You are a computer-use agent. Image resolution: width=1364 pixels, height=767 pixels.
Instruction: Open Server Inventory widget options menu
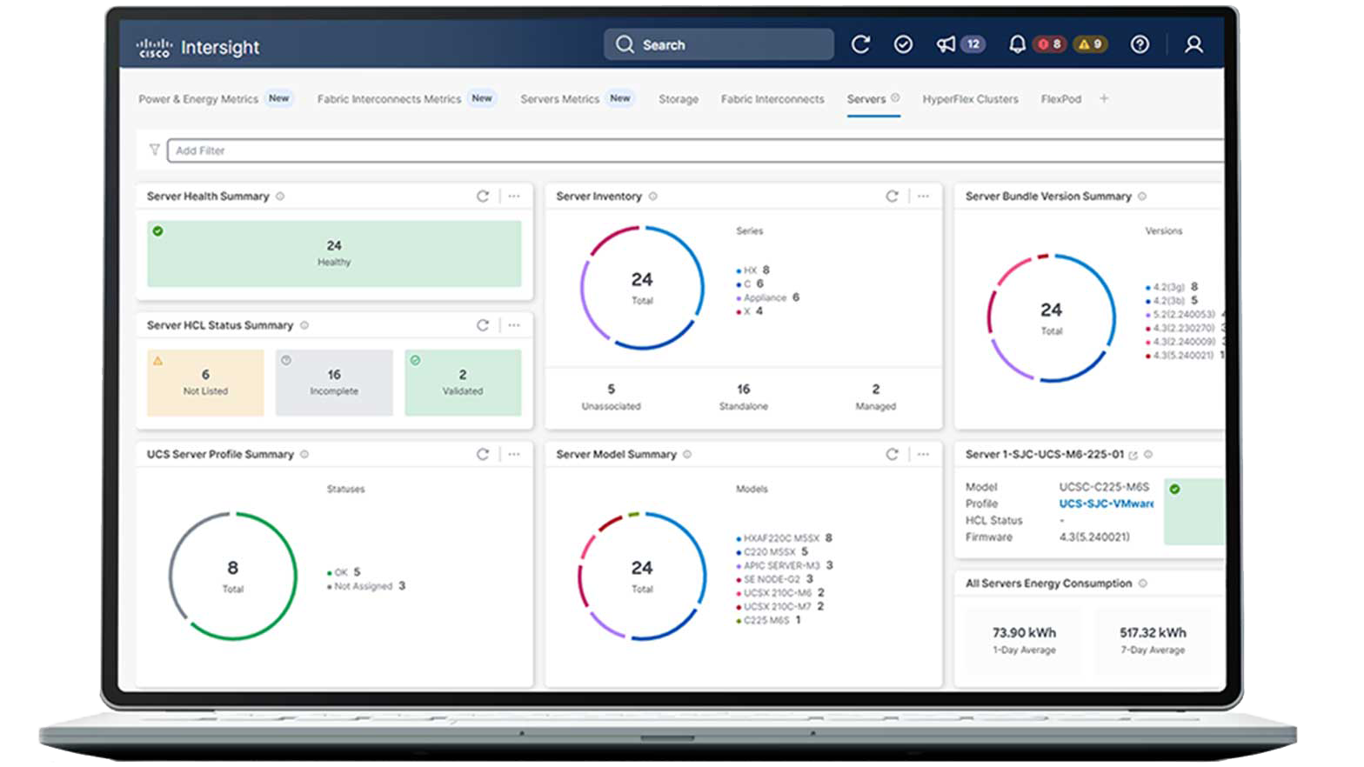tap(923, 197)
